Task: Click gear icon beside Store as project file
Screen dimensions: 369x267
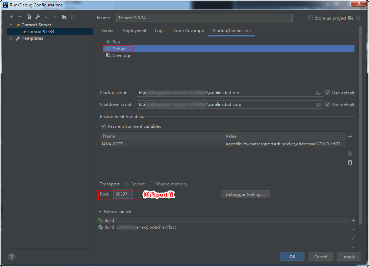Action: [x=358, y=18]
